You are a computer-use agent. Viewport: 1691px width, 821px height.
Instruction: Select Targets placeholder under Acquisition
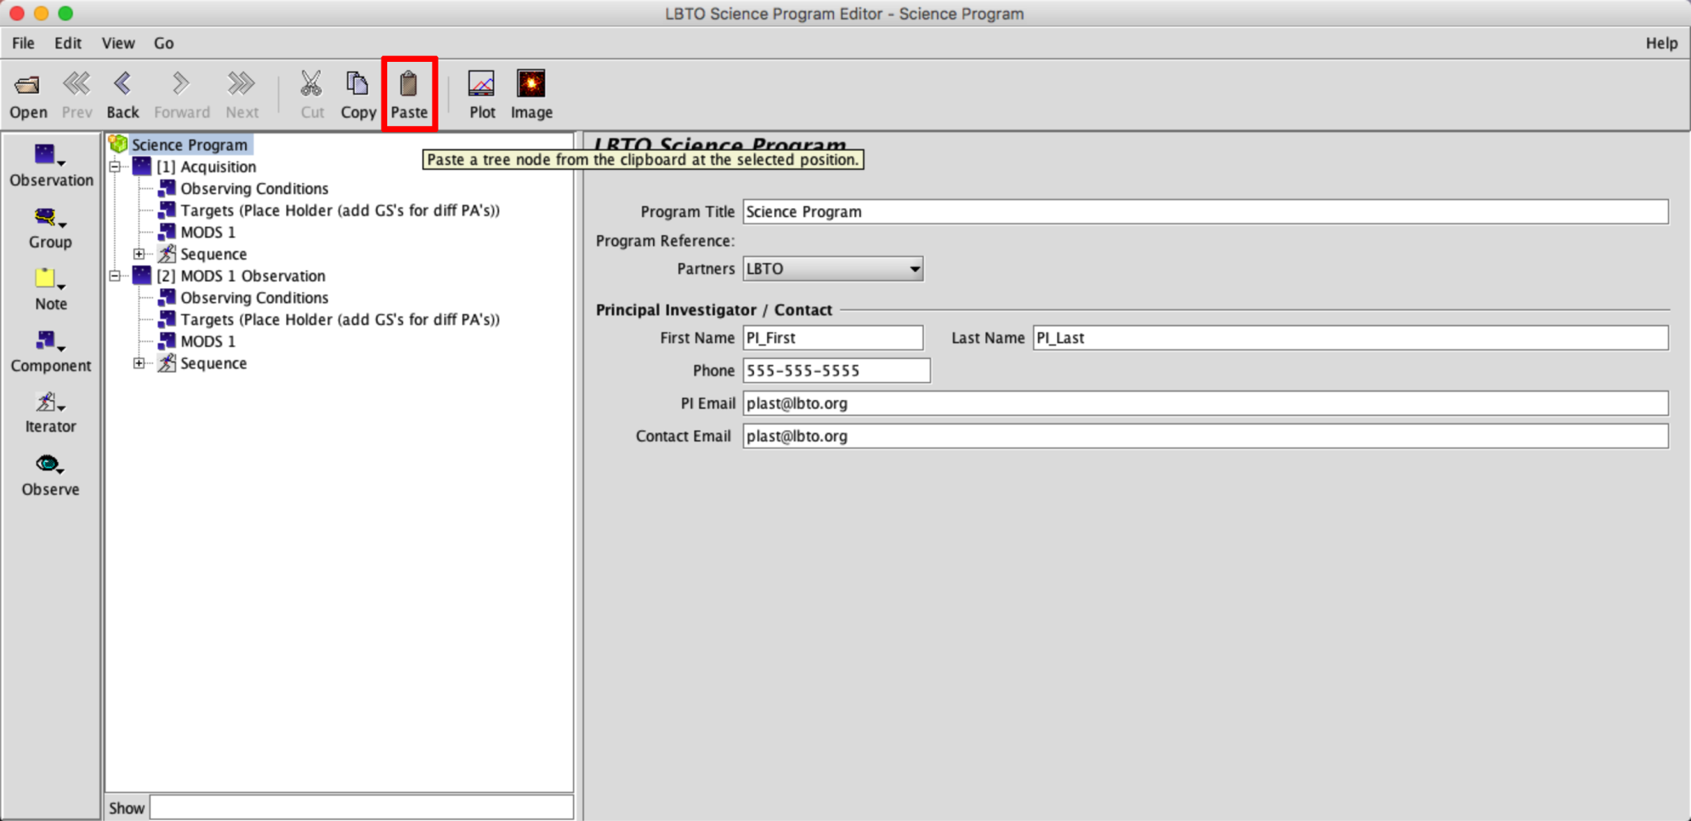pos(340,210)
